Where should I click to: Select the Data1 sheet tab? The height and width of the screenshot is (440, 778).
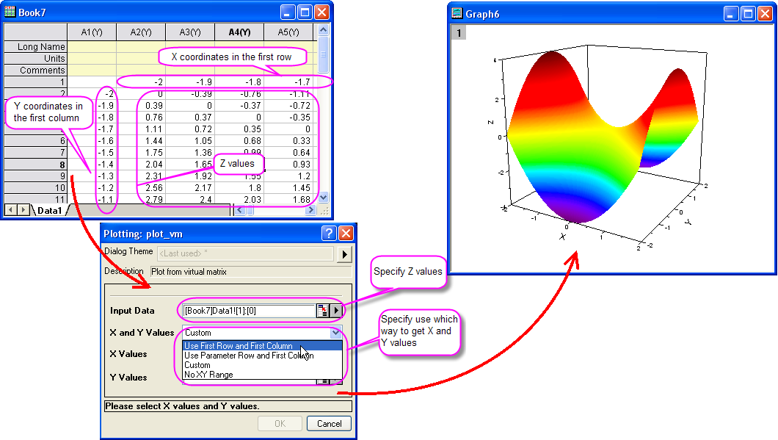pos(50,211)
